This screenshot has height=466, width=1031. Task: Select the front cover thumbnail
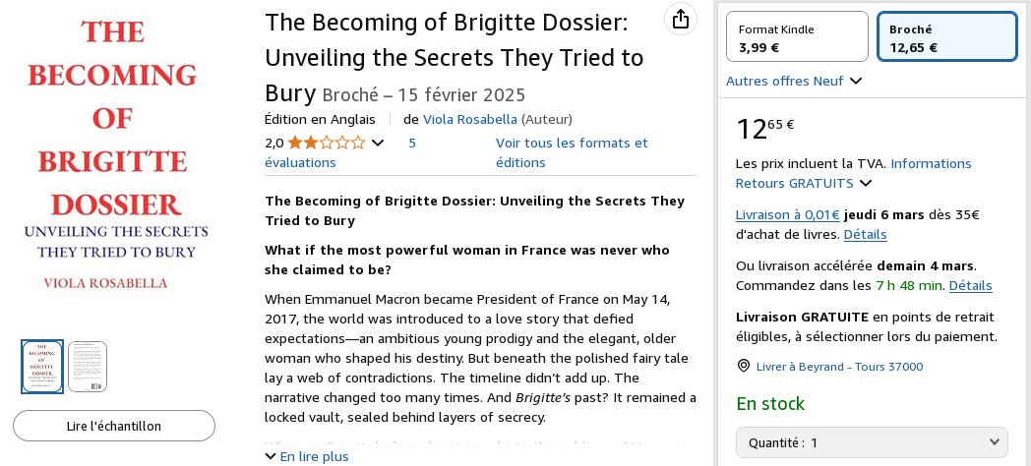pyautogui.click(x=42, y=367)
